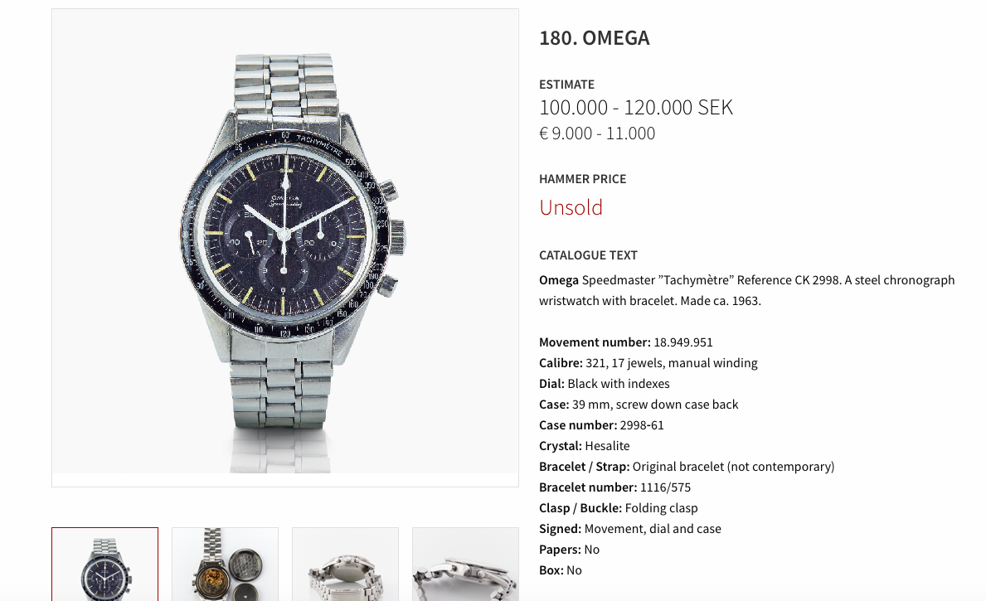Click the bold "Omega" word in the description
Image resolution: width=986 pixels, height=601 pixels.
pos(558,280)
